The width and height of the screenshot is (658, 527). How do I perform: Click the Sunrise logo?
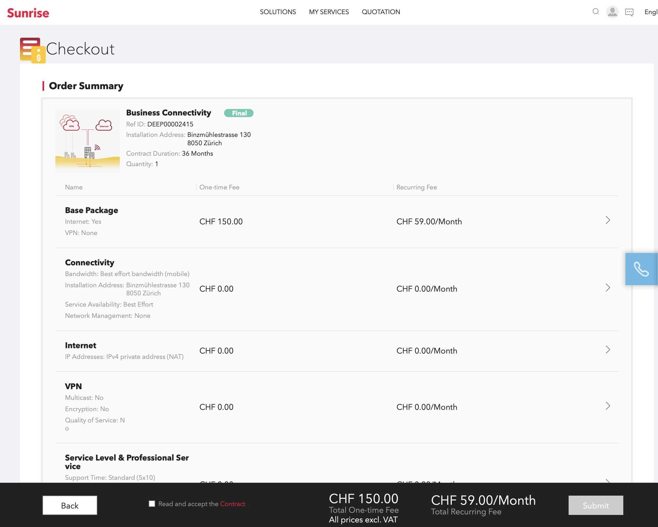(28, 13)
